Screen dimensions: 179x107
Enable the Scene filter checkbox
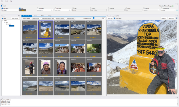coord(126,8)
